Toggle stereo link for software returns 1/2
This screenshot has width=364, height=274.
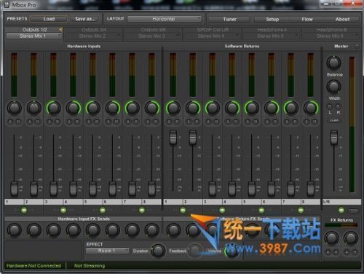[183, 210]
